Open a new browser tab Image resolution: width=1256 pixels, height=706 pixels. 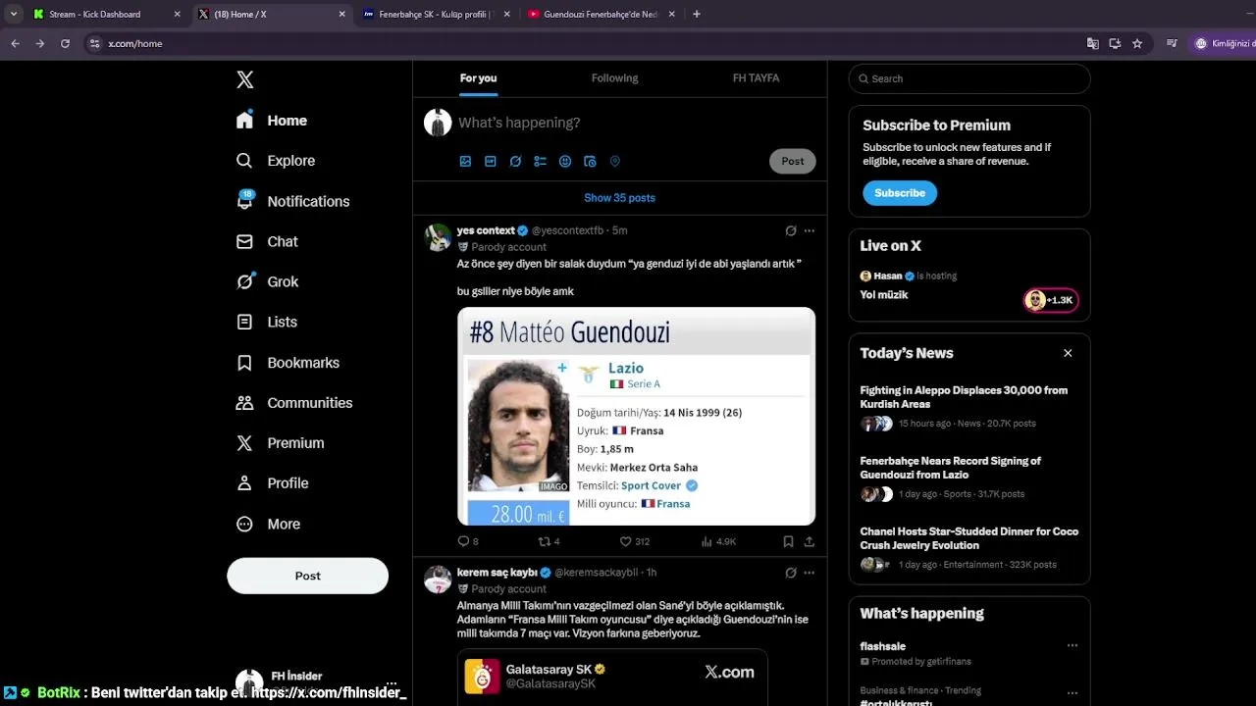coord(697,15)
